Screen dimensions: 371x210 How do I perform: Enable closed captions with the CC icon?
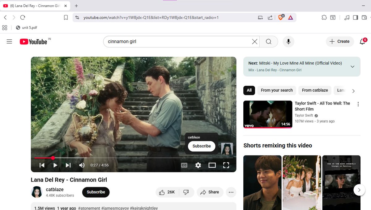184,165
